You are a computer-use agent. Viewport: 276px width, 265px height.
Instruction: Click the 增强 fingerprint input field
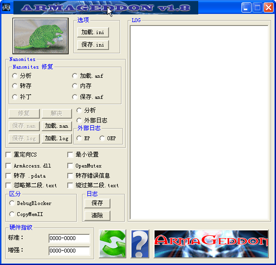click(x=69, y=251)
